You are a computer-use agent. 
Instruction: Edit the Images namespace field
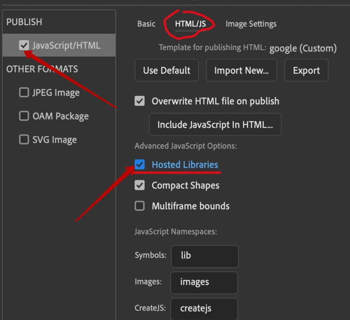204,283
